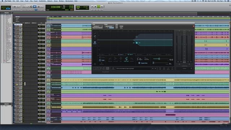Open the Ozone Presets list button
This screenshot has width=231, height=130.
(113, 68)
